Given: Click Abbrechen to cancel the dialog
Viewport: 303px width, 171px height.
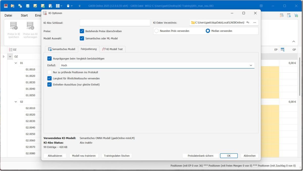Looking at the screenshot, I should pos(250,156).
